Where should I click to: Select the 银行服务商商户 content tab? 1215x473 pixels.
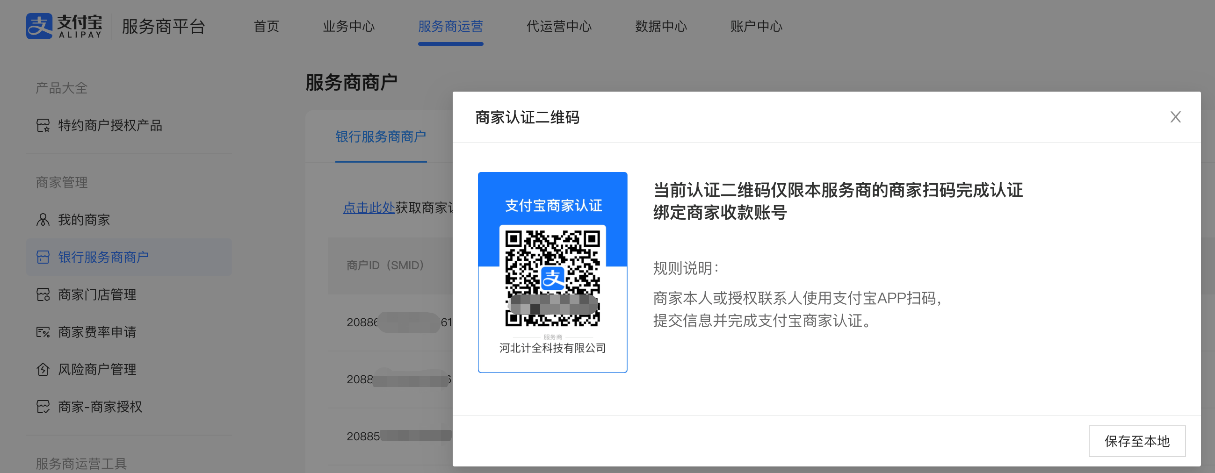point(381,137)
